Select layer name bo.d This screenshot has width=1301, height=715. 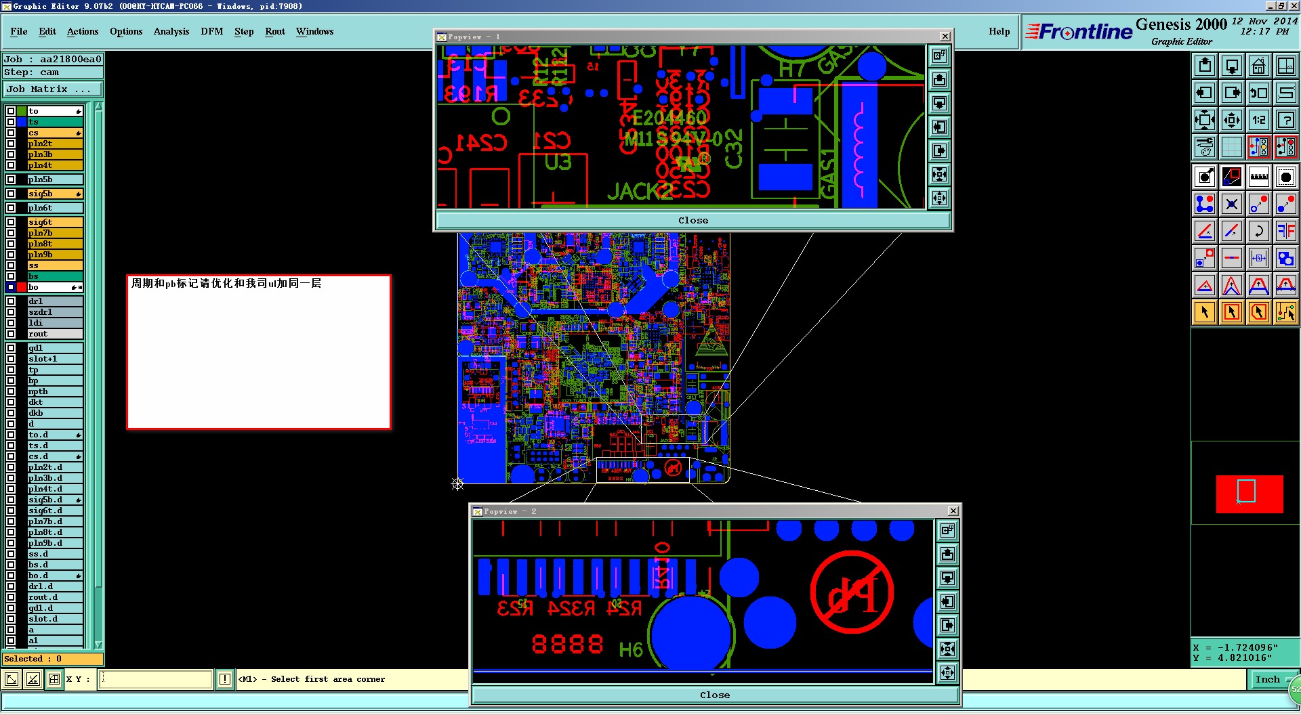coord(55,576)
